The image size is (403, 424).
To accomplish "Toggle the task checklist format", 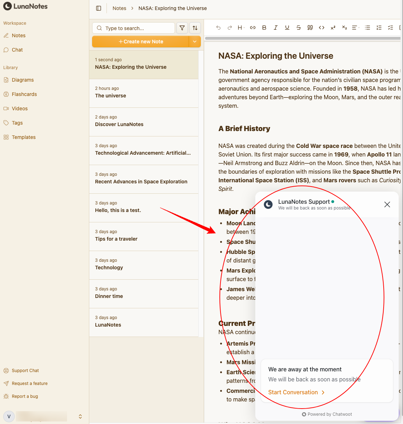I will tap(390, 28).
